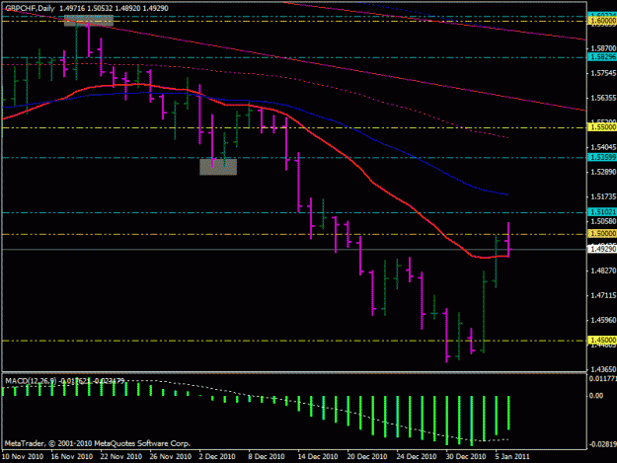Click the 5 Jan 2011 date label
This screenshot has height=463, width=617.
coord(512,457)
